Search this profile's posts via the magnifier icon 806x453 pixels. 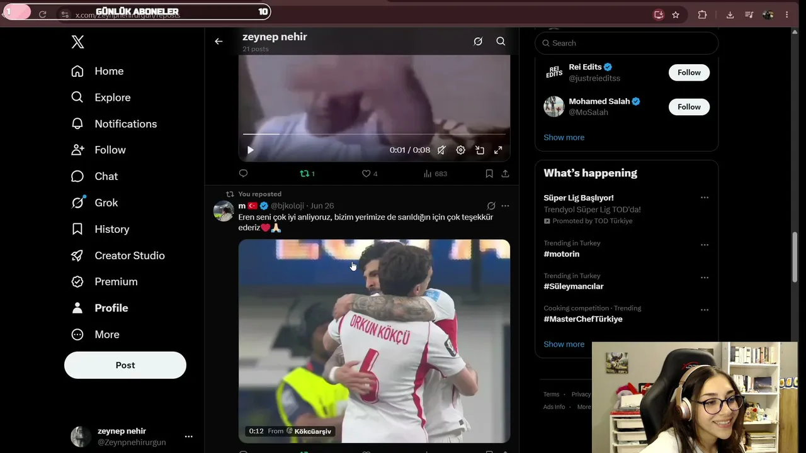pos(501,42)
